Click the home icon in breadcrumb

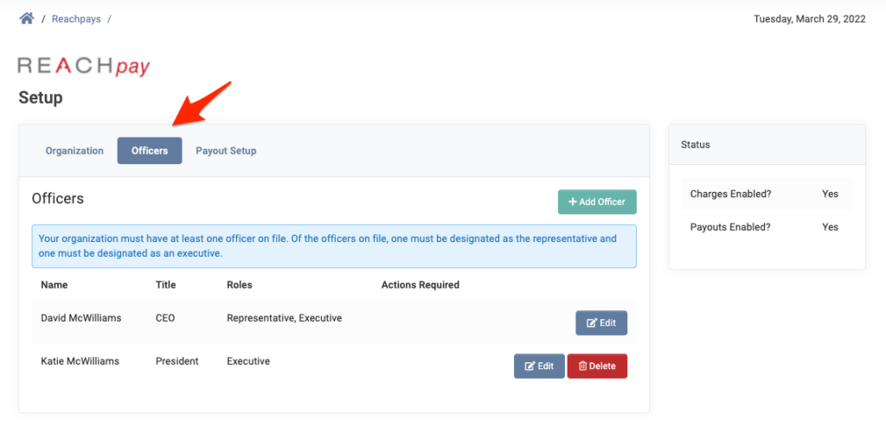[x=27, y=19]
